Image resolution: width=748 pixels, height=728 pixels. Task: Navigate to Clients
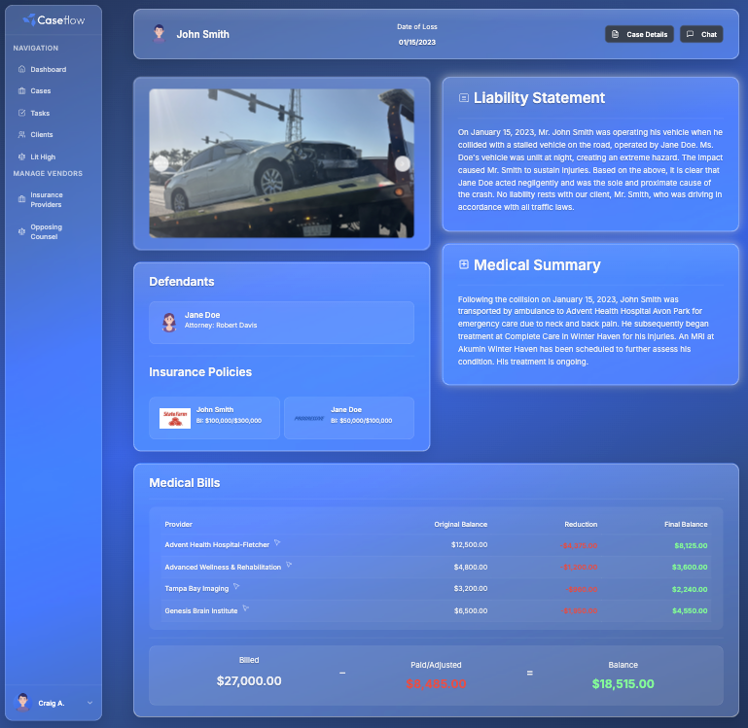coord(42,134)
